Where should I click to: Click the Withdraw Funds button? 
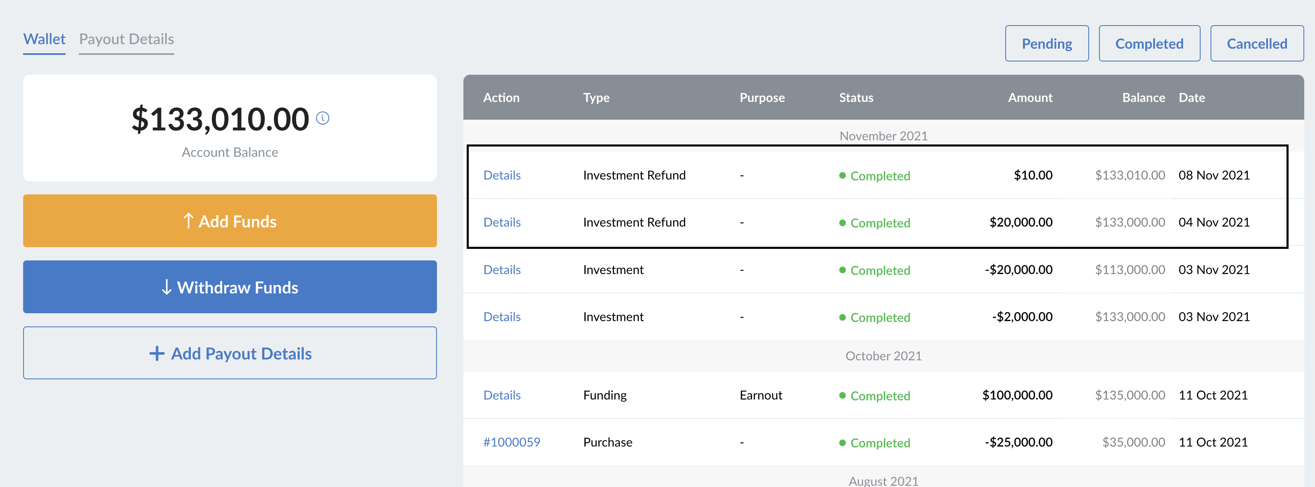point(230,287)
